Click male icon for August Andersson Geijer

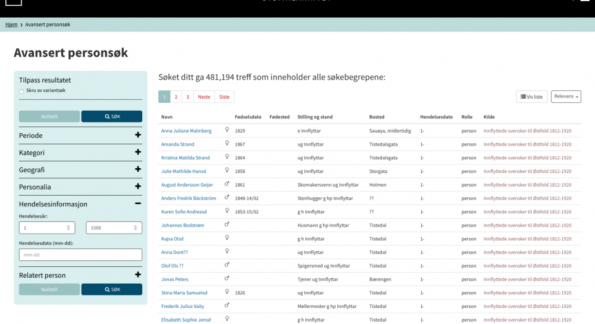[x=227, y=184]
